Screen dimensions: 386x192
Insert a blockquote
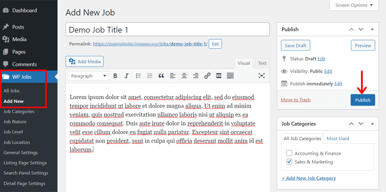[x=161, y=76]
